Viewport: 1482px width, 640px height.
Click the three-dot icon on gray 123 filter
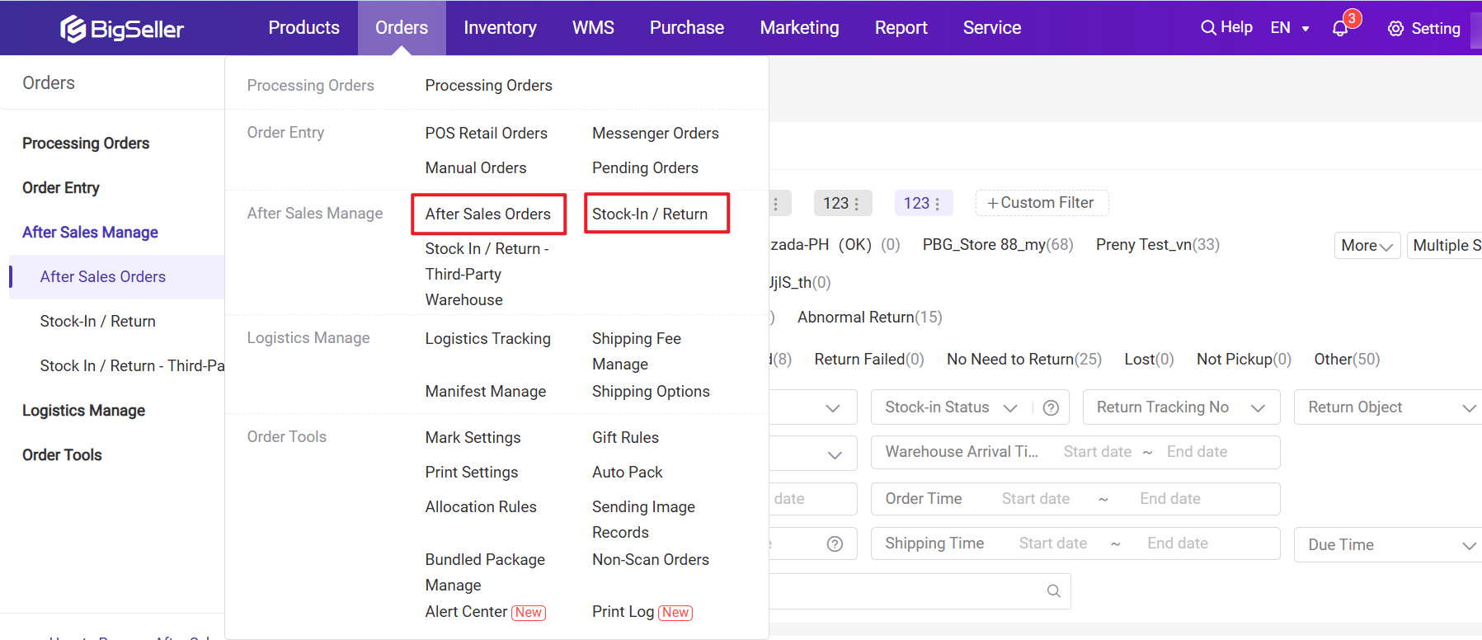click(857, 204)
